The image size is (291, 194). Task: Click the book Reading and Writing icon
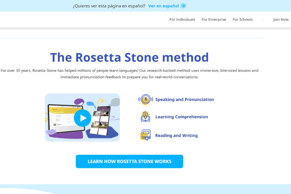(145, 135)
